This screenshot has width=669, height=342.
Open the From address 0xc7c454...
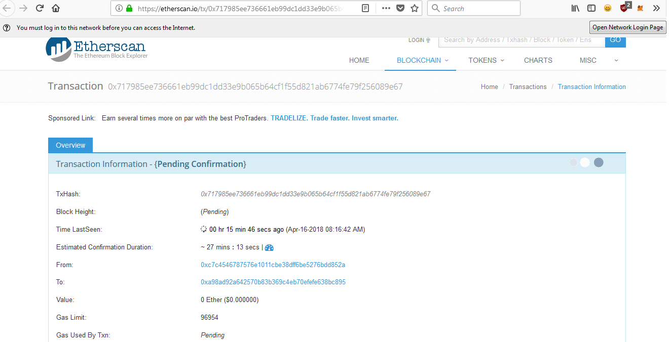[273, 265]
